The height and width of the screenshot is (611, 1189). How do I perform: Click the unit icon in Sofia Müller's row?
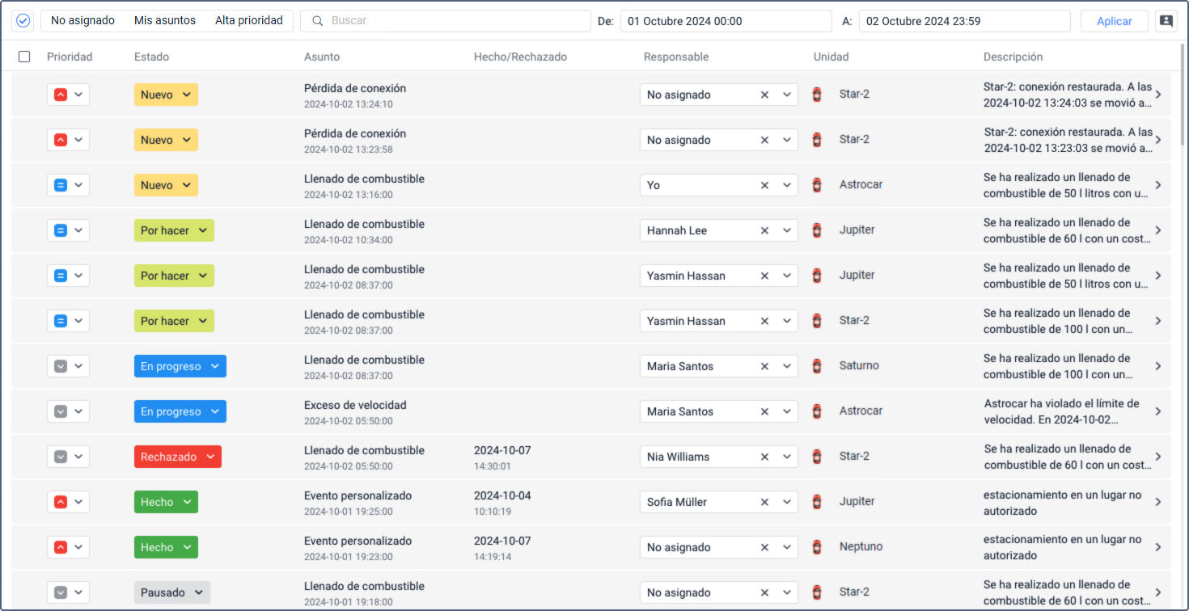point(817,502)
